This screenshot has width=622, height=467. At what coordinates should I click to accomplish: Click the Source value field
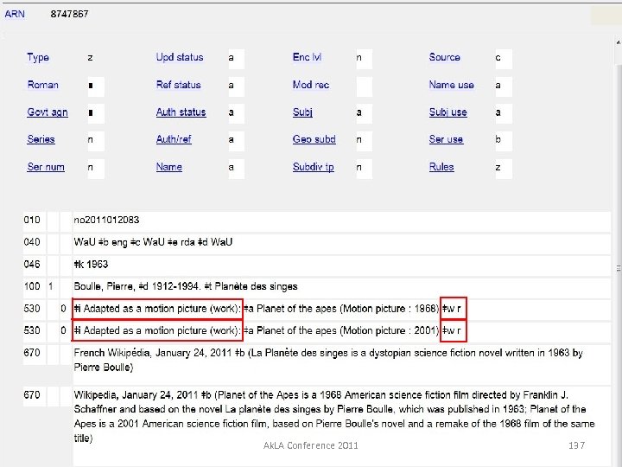(503, 58)
